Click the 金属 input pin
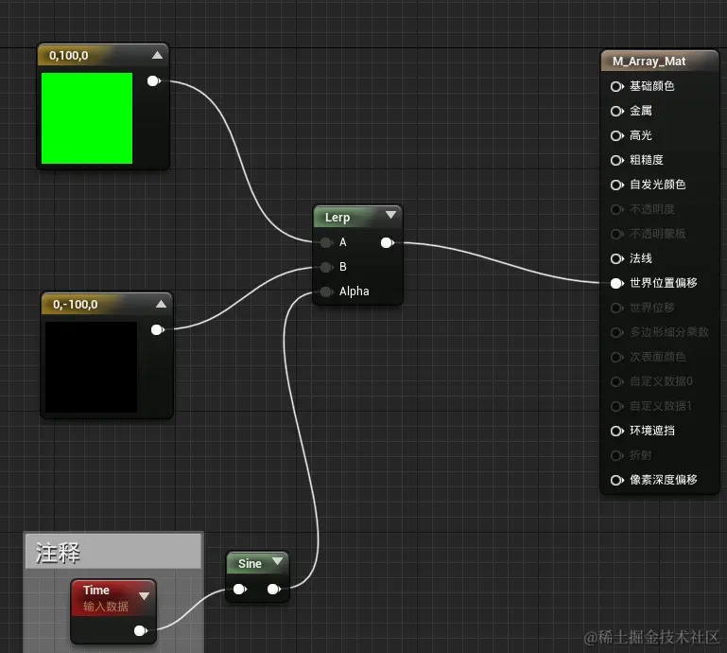727x653 pixels. coord(617,111)
